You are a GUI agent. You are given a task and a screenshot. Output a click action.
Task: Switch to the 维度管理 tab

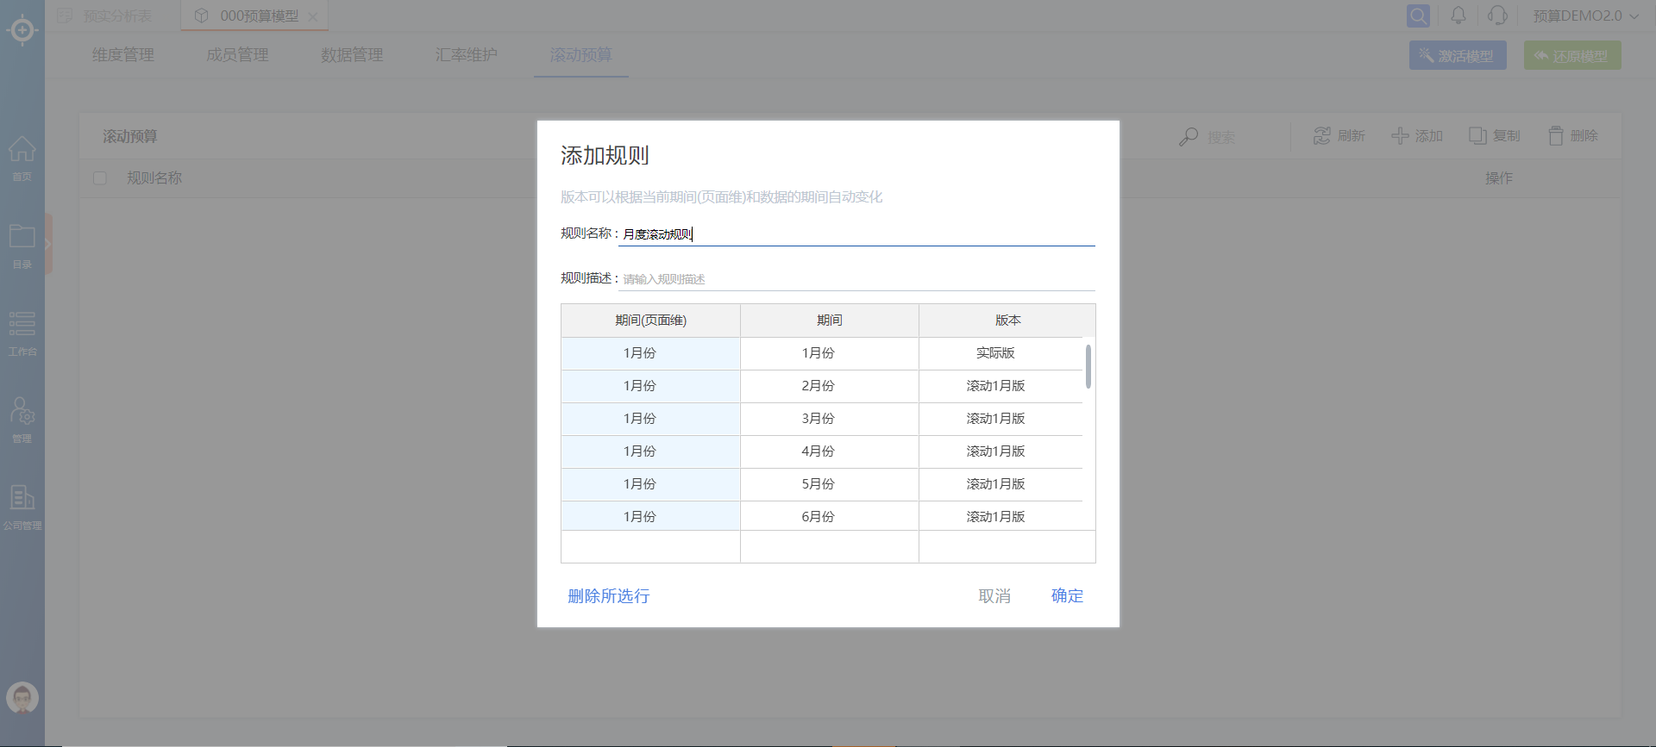(123, 55)
